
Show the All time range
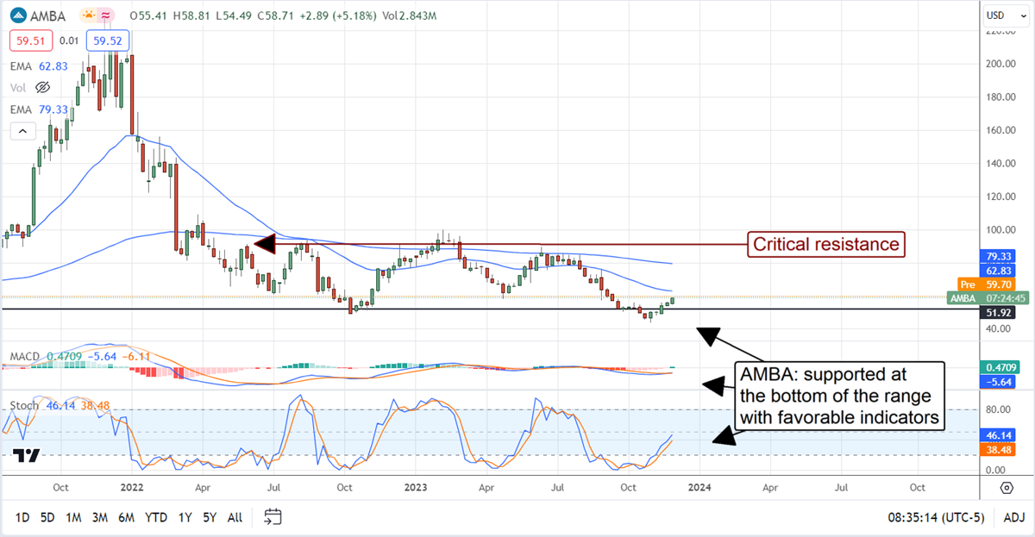[235, 517]
